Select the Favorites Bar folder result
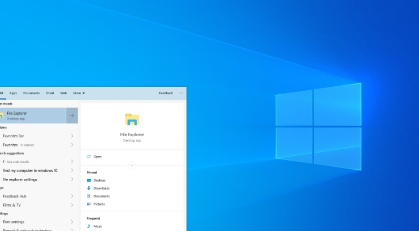 tap(14, 136)
